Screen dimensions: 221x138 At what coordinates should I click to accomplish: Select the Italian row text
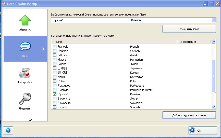pyautogui.click(x=134, y=64)
